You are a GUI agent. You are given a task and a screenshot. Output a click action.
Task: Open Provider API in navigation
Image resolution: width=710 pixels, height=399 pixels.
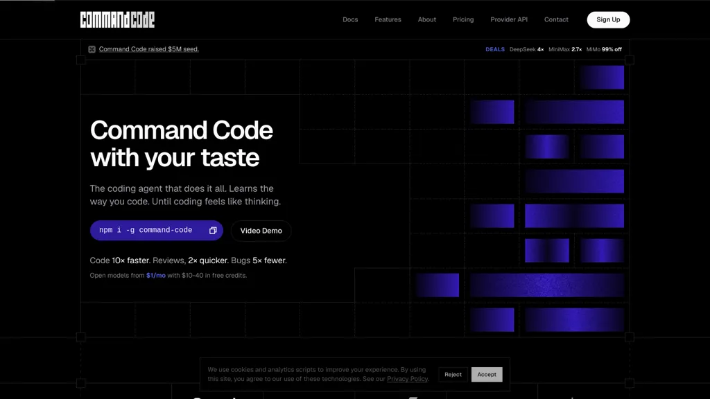(x=509, y=19)
